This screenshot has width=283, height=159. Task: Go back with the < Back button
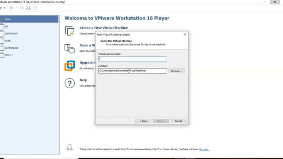(x=143, y=121)
